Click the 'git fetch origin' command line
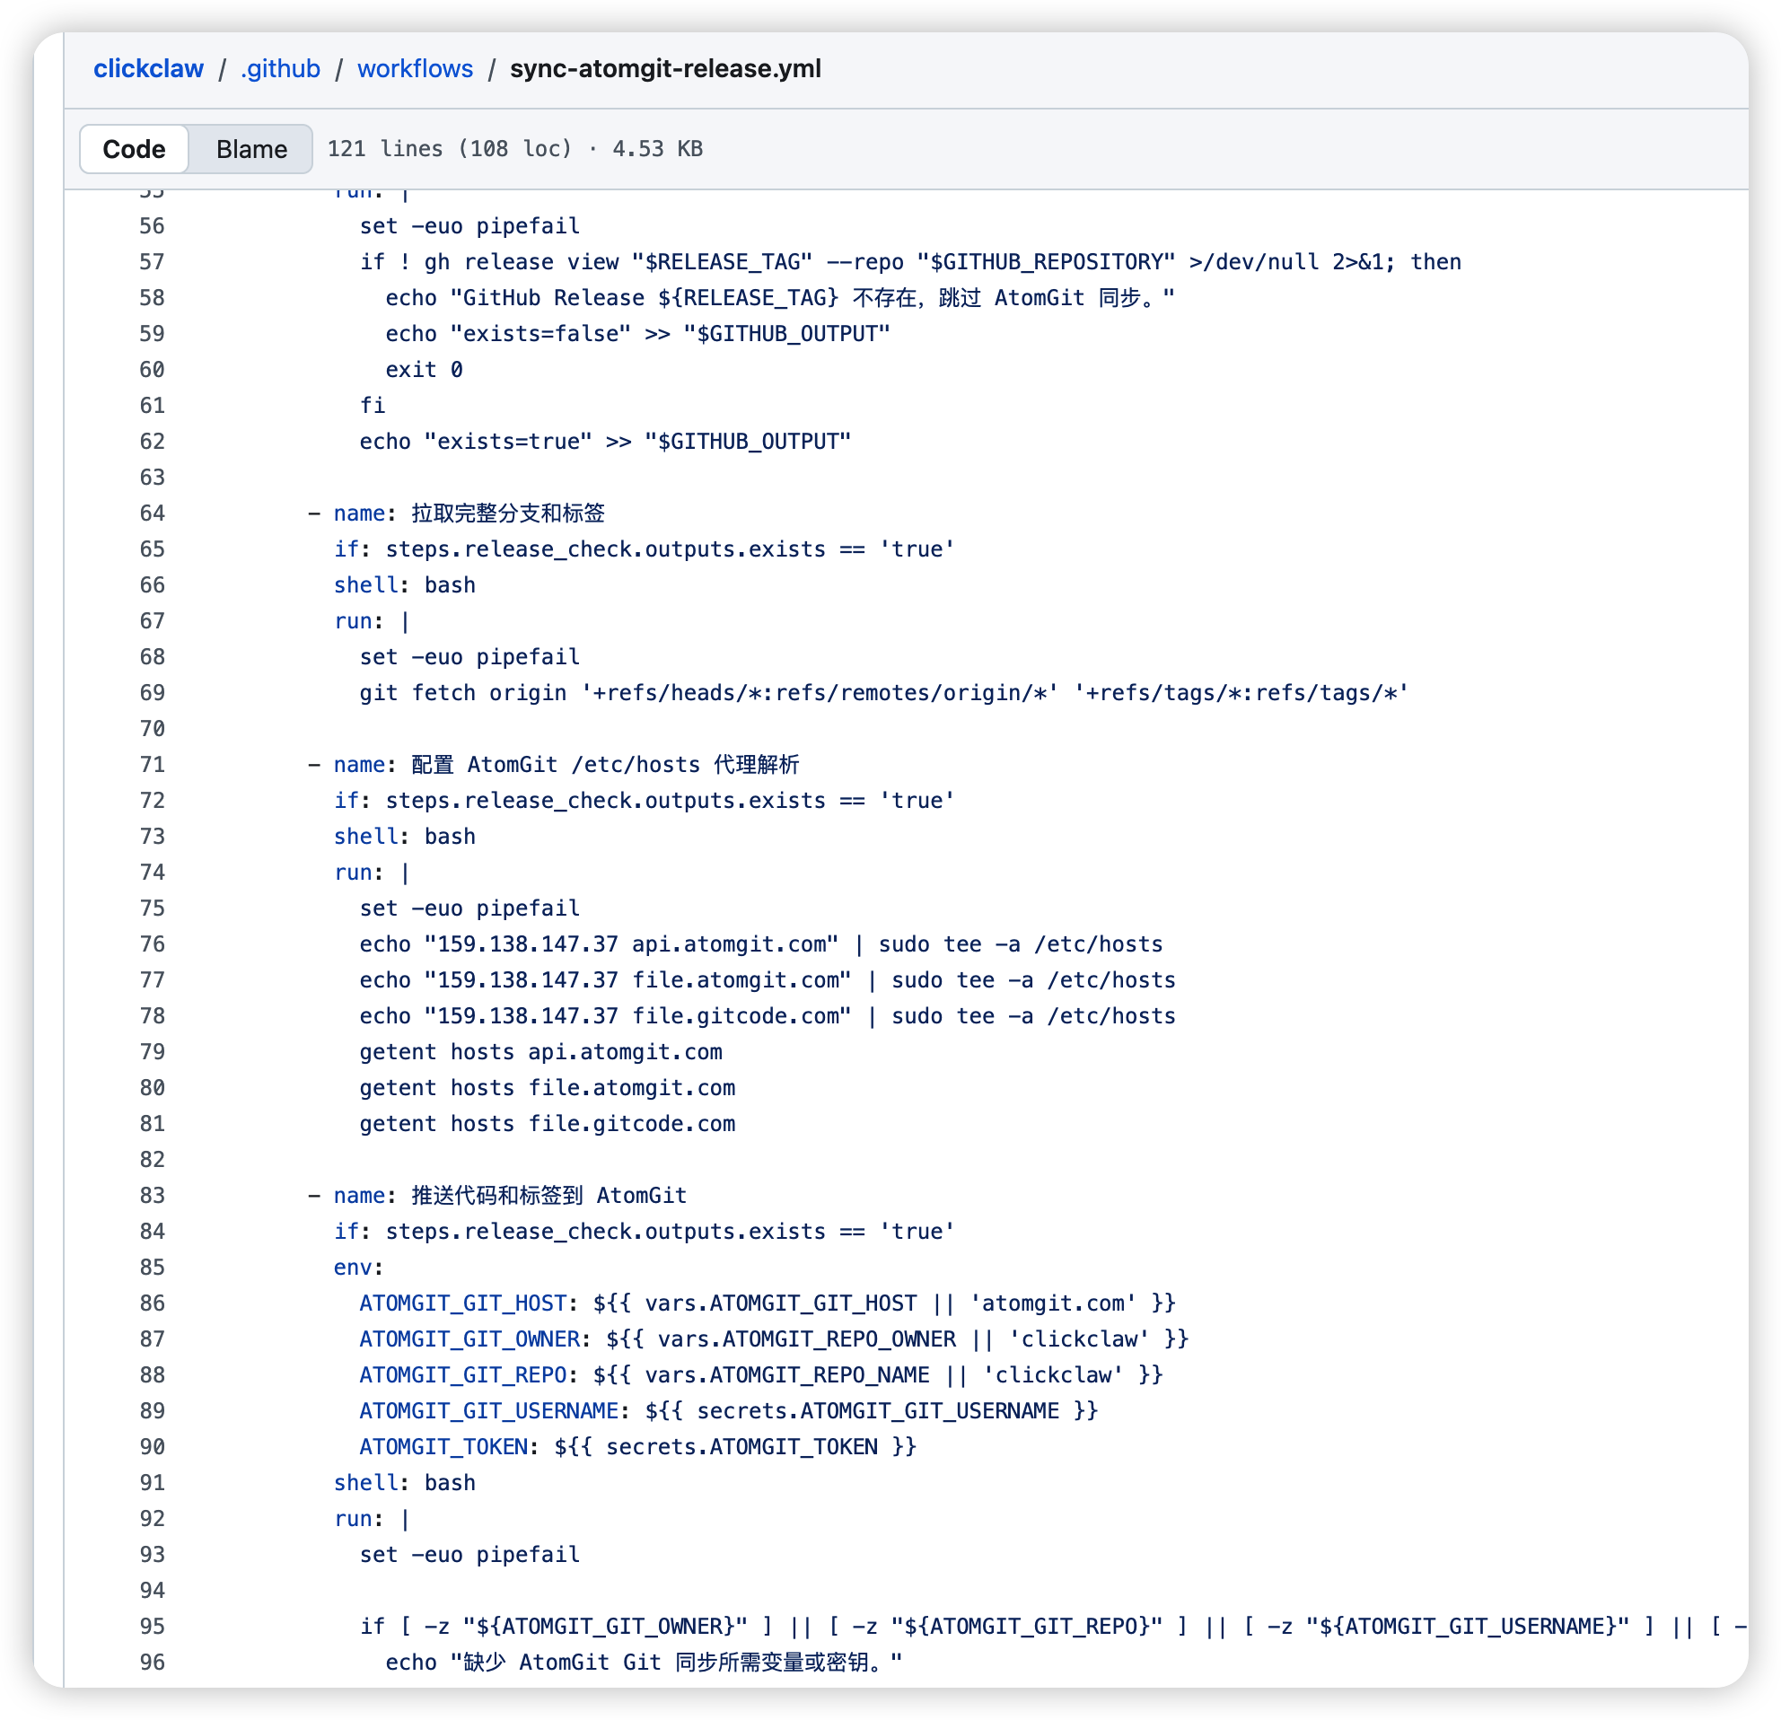 click(x=883, y=693)
